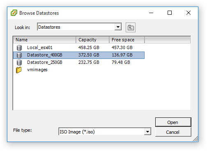
Task: Click the 232.75 GB capacity value
Action: pos(89,62)
